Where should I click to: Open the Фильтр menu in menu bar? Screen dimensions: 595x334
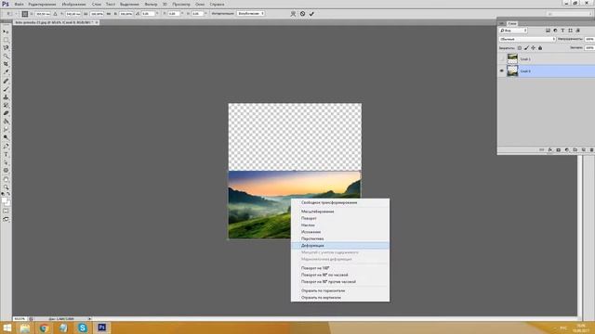click(151, 4)
